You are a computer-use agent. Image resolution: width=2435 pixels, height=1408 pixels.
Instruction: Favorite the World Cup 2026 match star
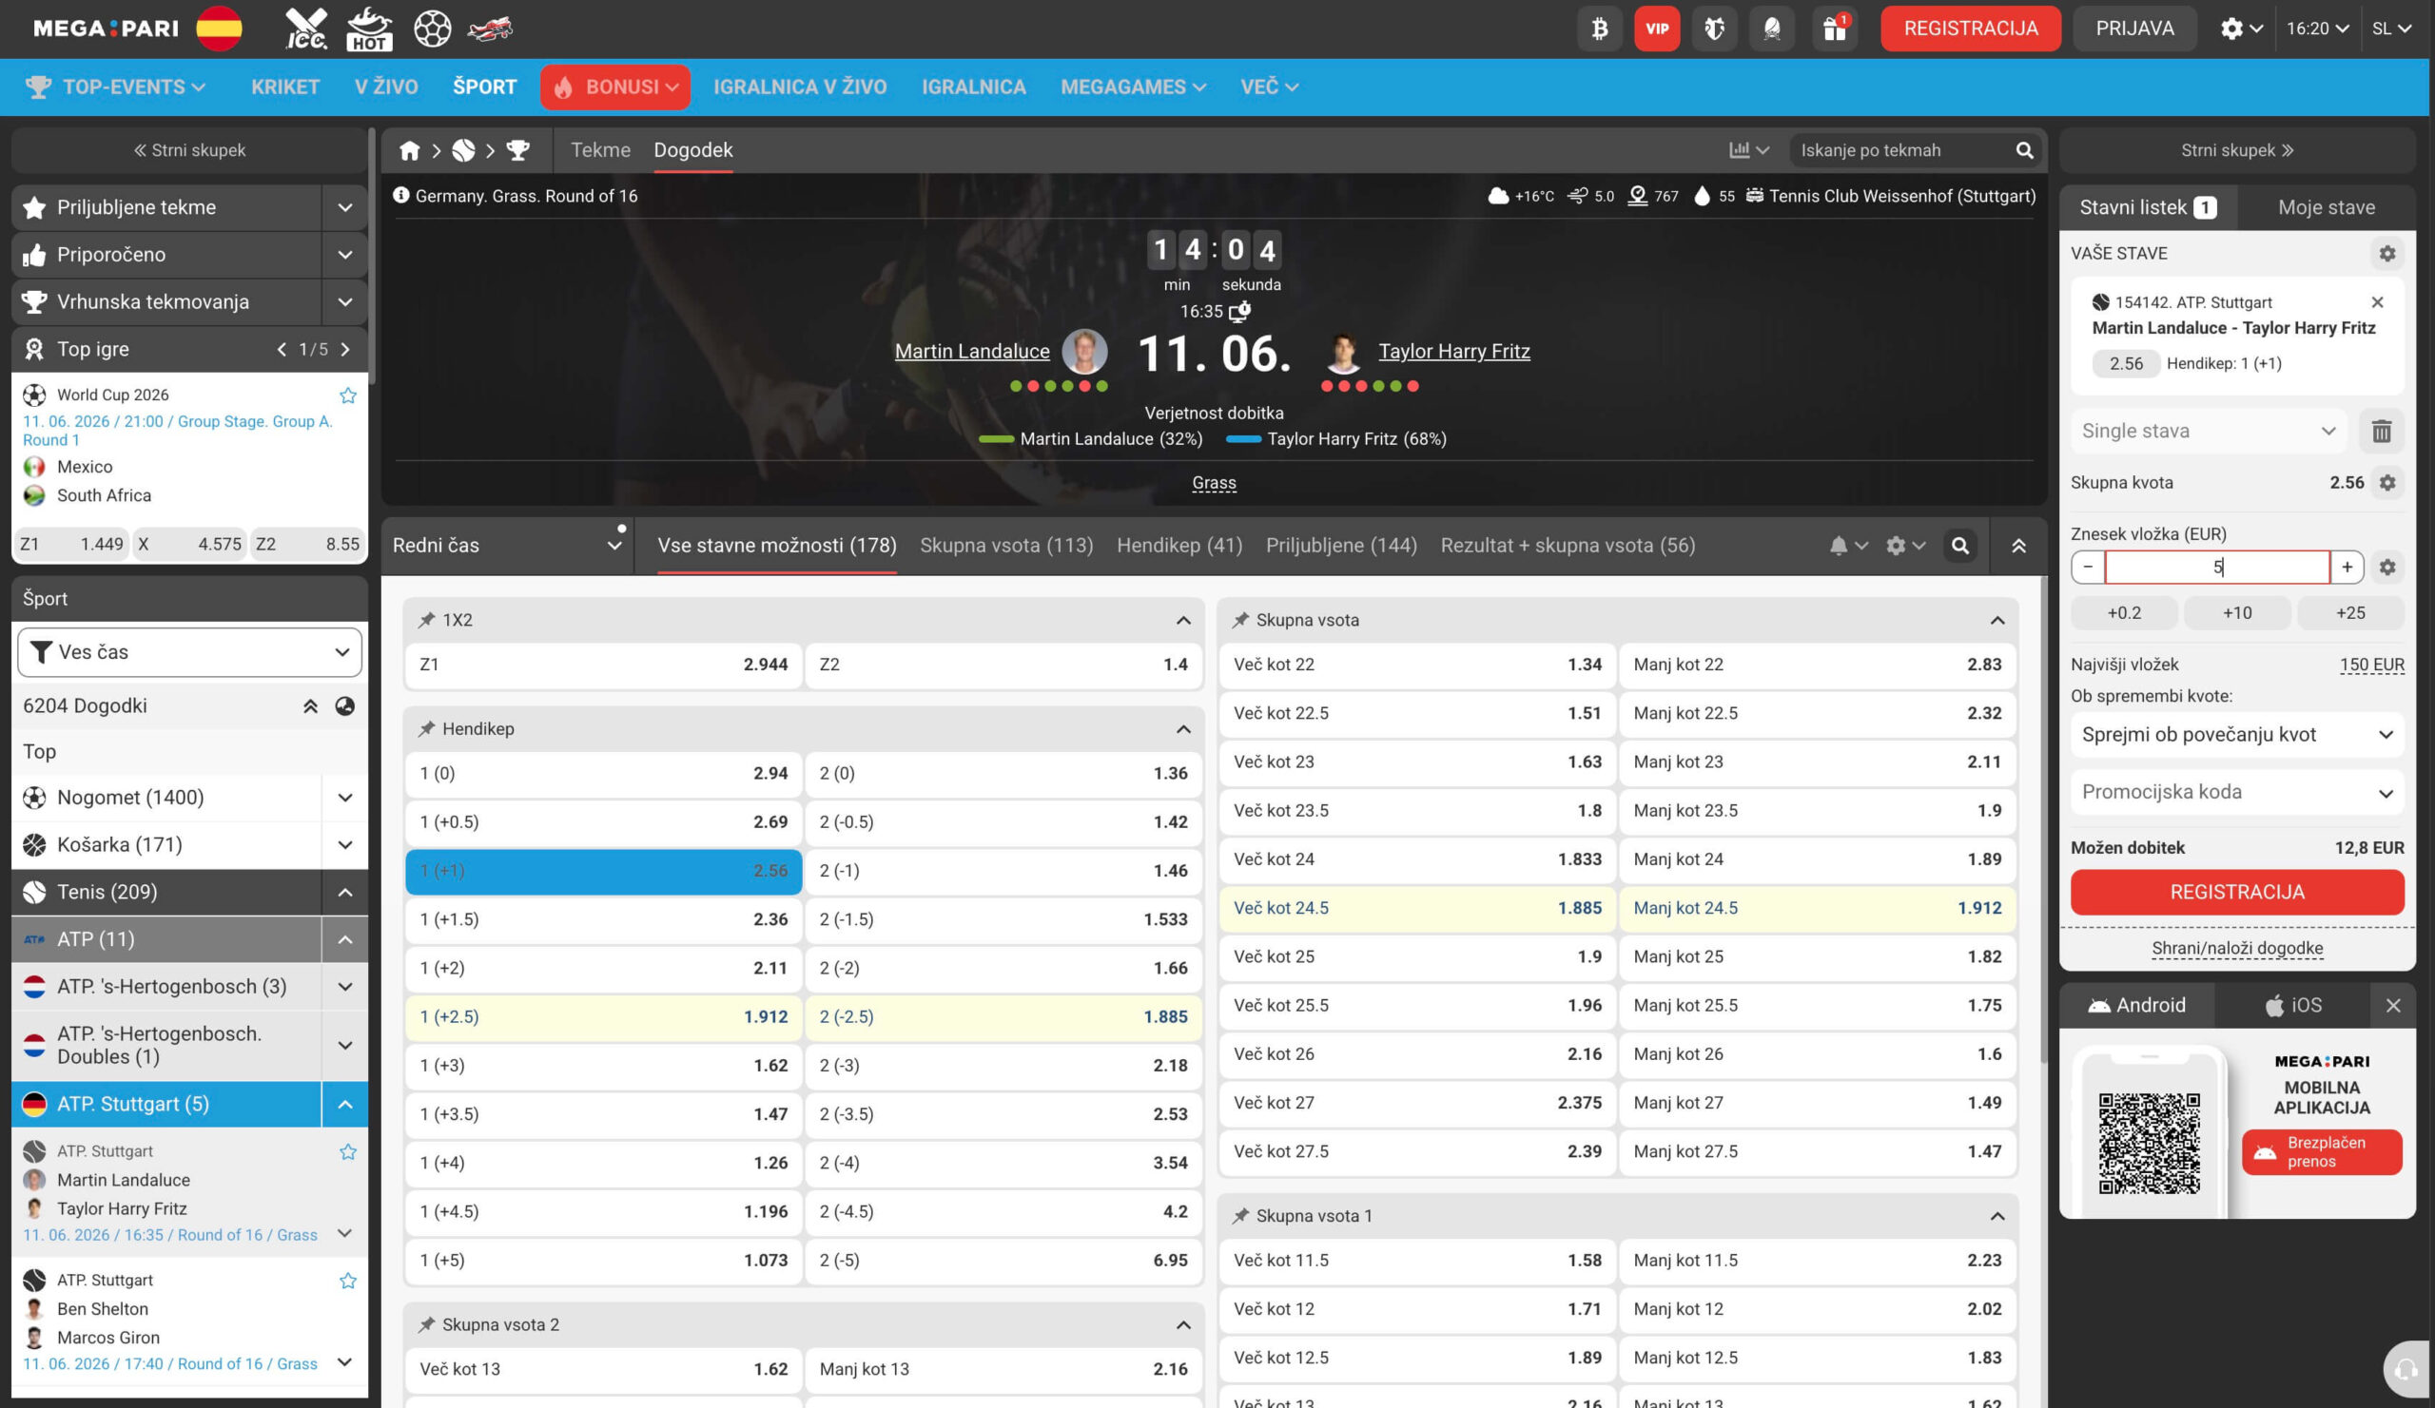(x=348, y=395)
